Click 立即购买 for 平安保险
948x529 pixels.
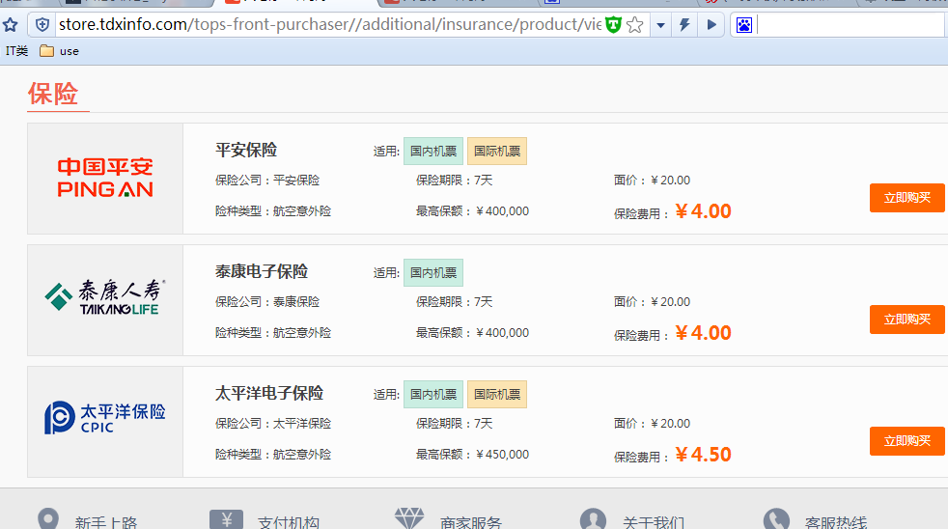906,198
